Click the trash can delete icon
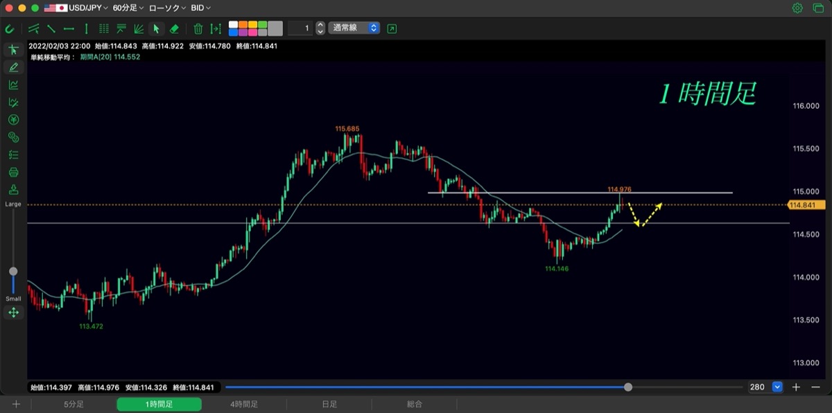 click(198, 28)
